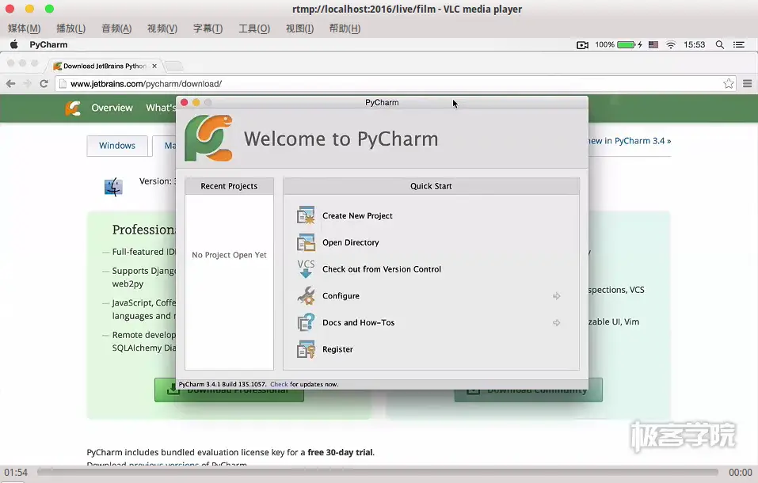
Task: Open the Configure option
Action: pyautogui.click(x=341, y=296)
